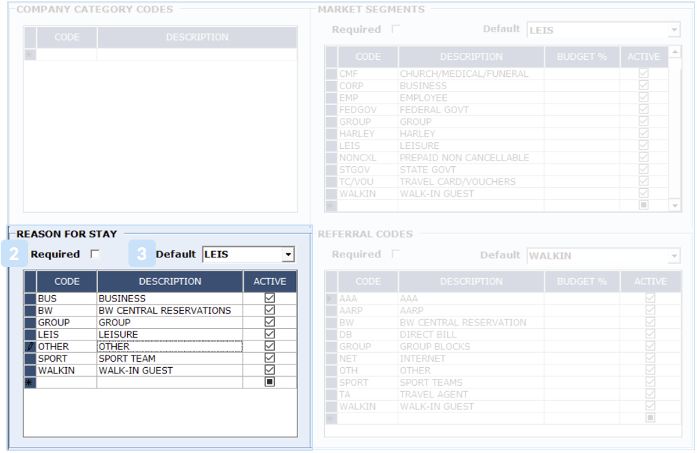Toggle Active checkbox for WALKIN reason row
The height and width of the screenshot is (453, 697).
pyautogui.click(x=269, y=370)
